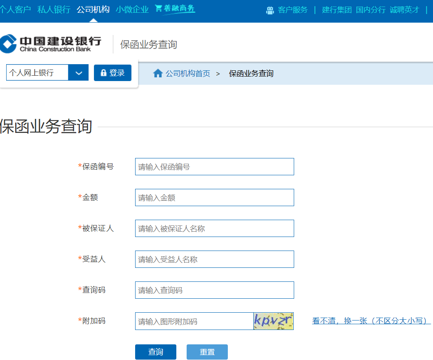Open the 善融商务 shopping cart link

click(175, 9)
